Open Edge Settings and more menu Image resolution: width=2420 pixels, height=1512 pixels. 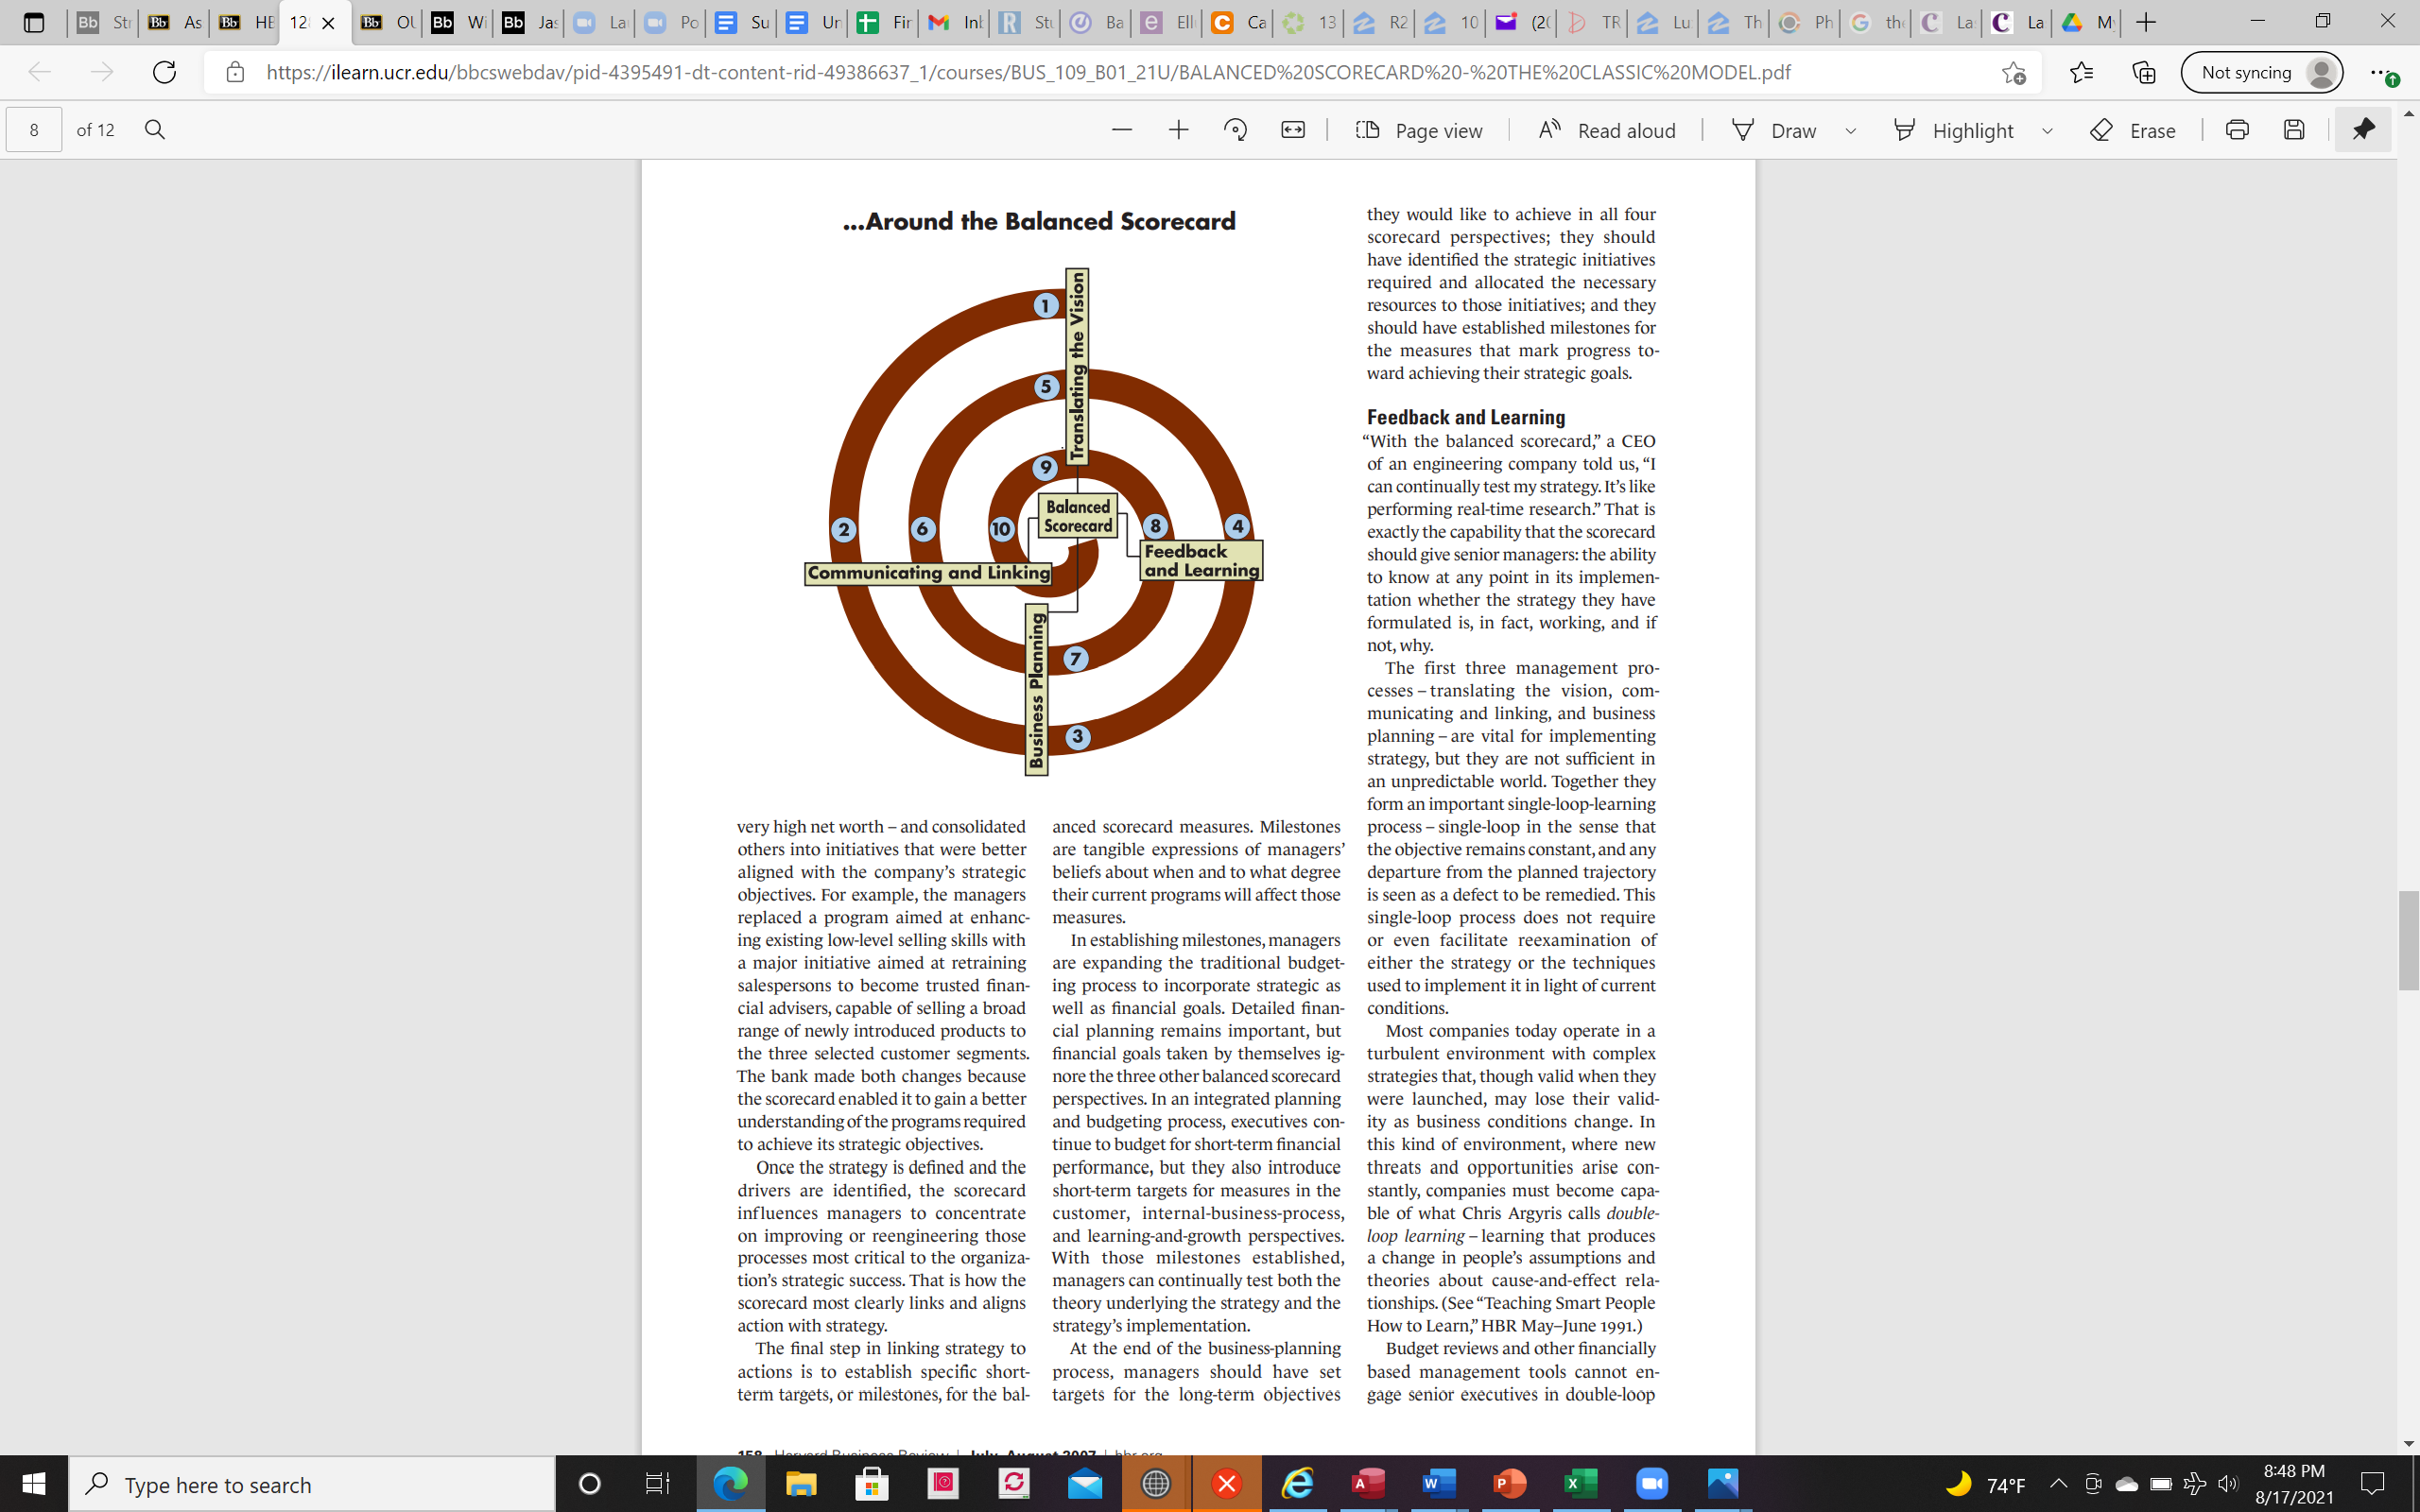pyautogui.click(x=2383, y=73)
